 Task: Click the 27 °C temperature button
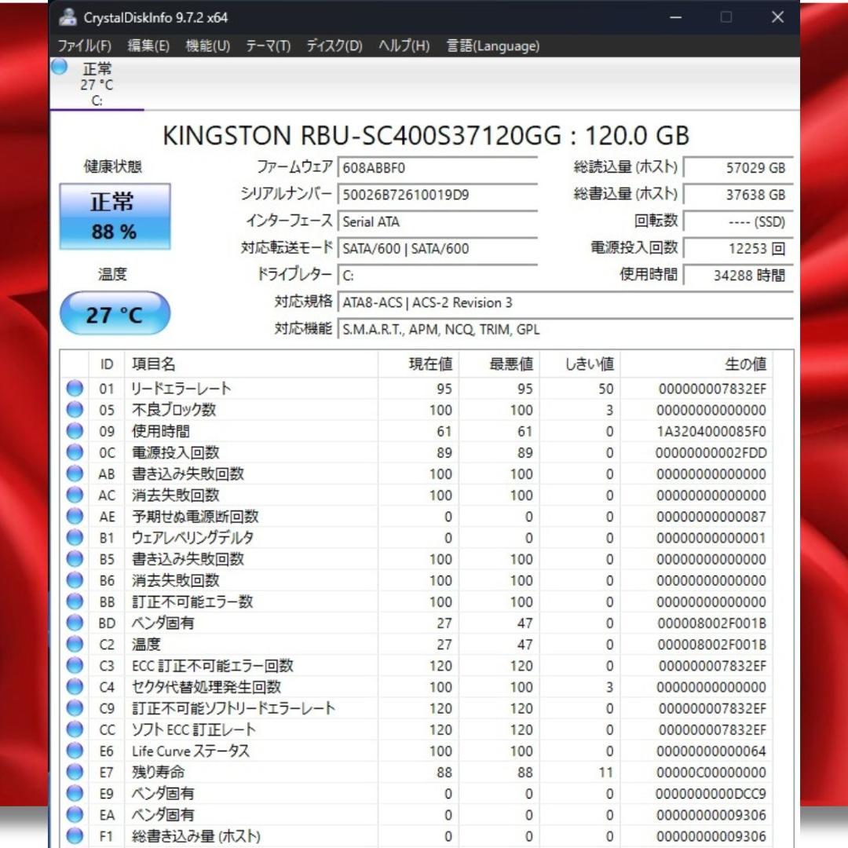click(115, 313)
